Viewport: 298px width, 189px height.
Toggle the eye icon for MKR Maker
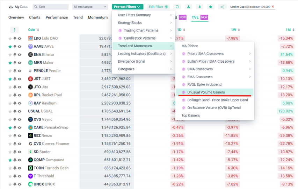pyautogui.click(x=20, y=63)
